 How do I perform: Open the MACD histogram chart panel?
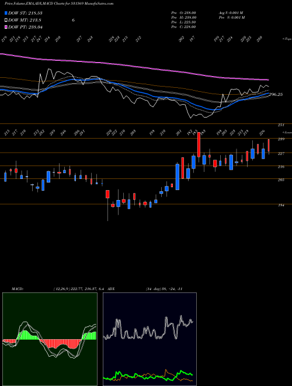(50, 339)
